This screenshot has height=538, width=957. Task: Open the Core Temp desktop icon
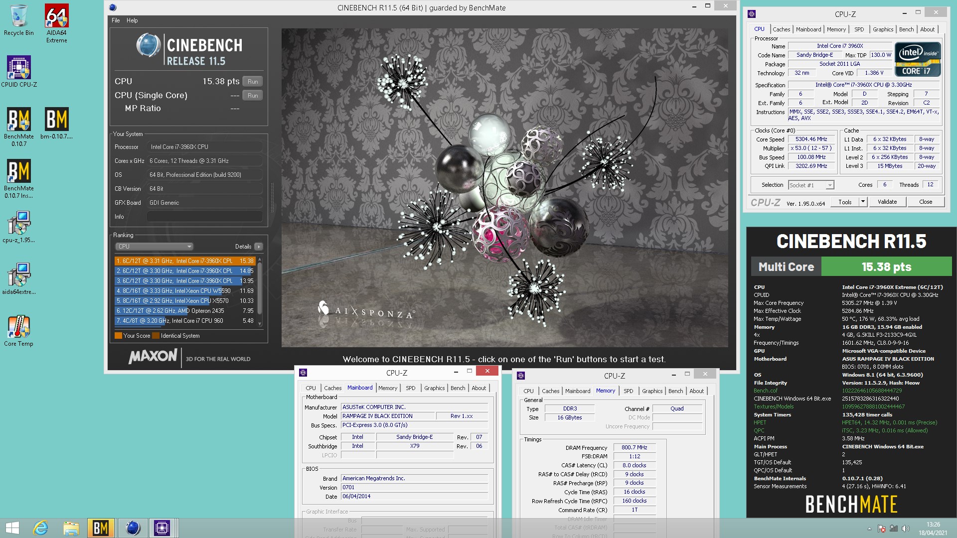(19, 330)
